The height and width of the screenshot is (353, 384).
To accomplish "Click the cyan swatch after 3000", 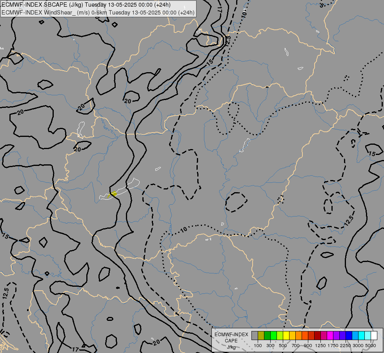I will 362,336.
